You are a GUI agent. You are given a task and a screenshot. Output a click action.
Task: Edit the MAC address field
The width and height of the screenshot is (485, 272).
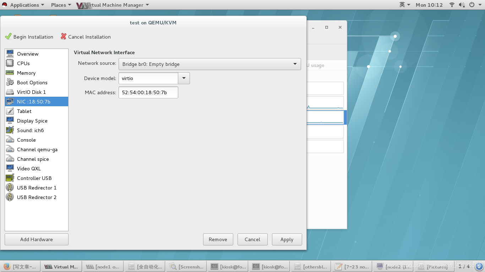coord(148,92)
